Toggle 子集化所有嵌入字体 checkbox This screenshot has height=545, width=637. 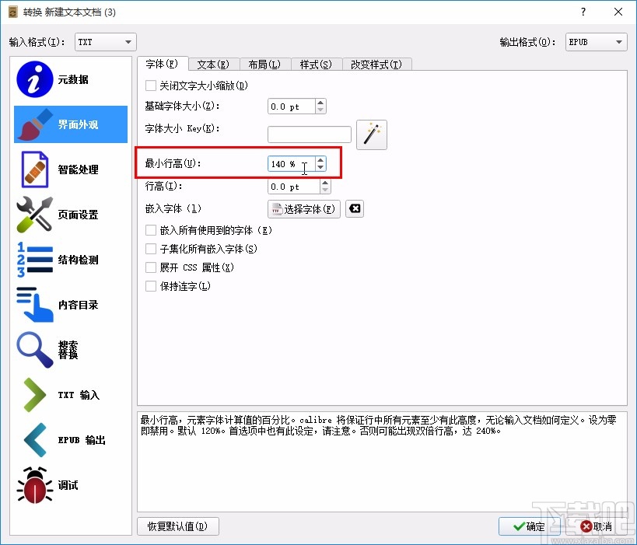151,249
